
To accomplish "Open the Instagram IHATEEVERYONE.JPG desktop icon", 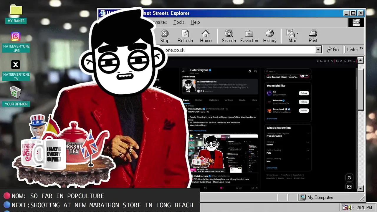I will click(16, 42).
